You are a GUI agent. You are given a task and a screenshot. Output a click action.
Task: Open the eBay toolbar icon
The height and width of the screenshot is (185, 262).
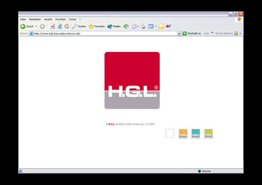coord(168,26)
